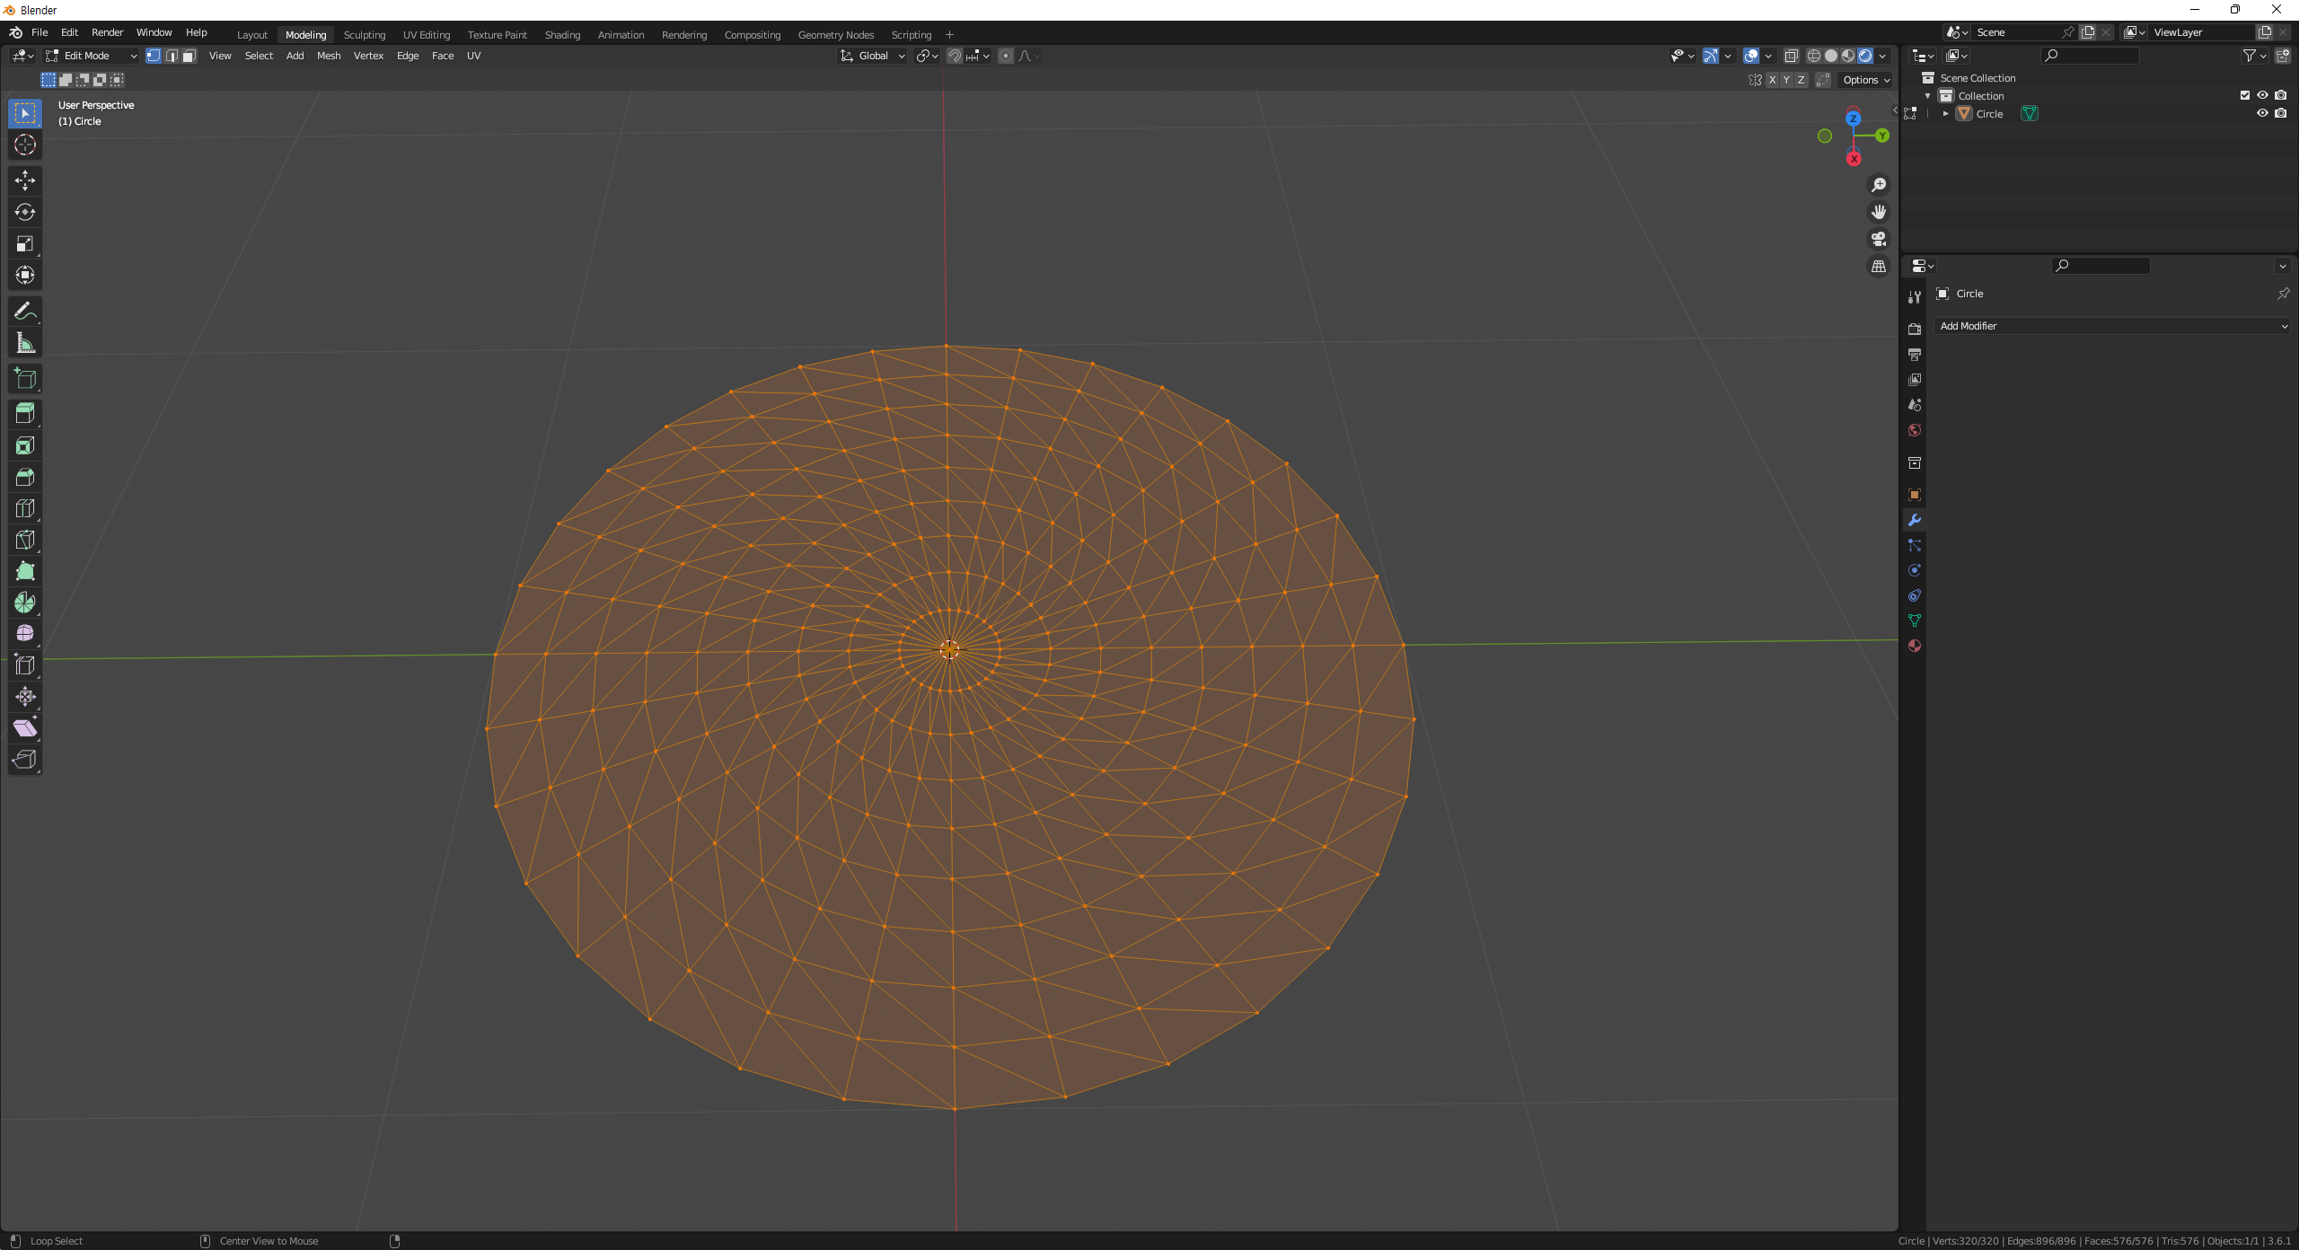Collapse the Collection in outliner
Viewport: 2299px width, 1250px height.
[1927, 96]
